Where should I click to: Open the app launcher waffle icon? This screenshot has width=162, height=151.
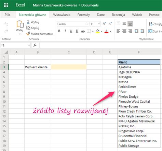click(x=6, y=5)
